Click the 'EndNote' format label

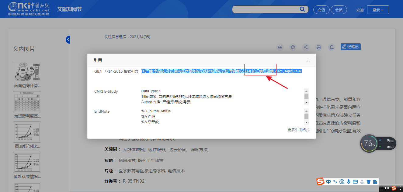click(102, 111)
